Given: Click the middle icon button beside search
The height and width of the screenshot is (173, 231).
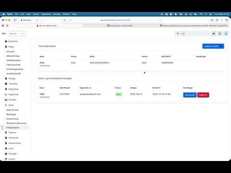Looking at the screenshot, I should [220, 34].
